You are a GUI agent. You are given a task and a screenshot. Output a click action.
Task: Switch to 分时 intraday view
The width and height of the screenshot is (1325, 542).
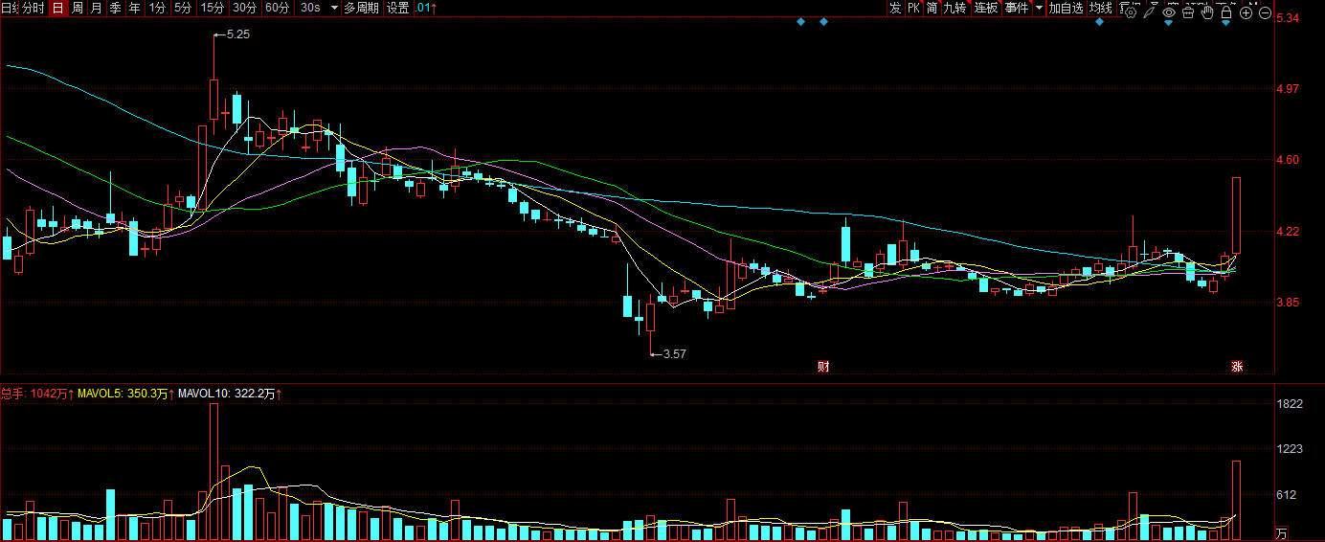tap(34, 8)
